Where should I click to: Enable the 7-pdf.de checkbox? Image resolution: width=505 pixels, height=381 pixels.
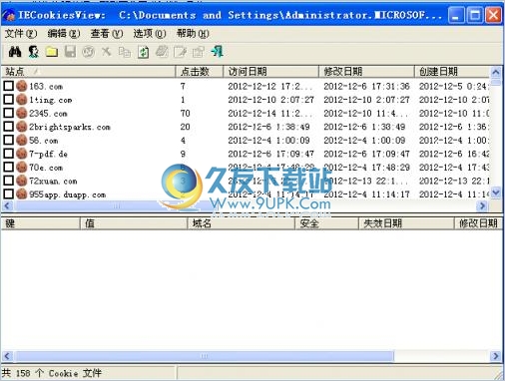click(9, 154)
